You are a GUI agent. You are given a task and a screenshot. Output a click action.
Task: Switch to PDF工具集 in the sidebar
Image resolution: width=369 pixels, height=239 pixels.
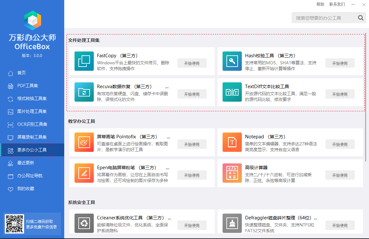point(27,86)
